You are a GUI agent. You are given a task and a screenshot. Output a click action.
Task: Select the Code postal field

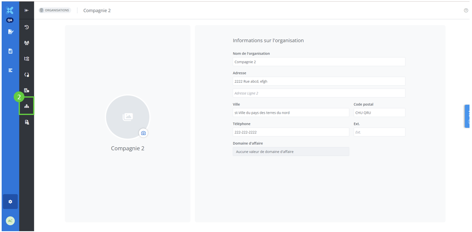(379, 113)
